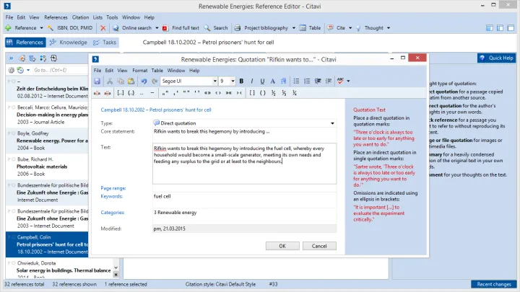Insert the dash symbol from symbol toolbar
Screen dimensions: 520x292
[152, 93]
